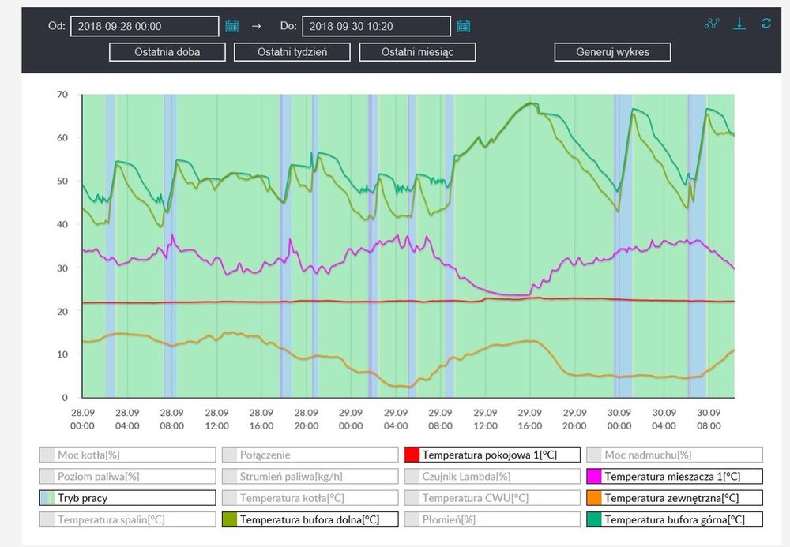Click the refresh chart icon
Image resolution: width=790 pixels, height=547 pixels.
(x=766, y=24)
